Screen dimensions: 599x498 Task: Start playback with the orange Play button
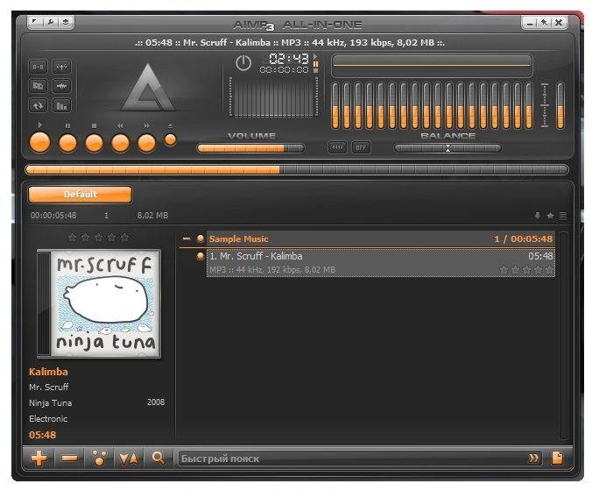(x=39, y=143)
